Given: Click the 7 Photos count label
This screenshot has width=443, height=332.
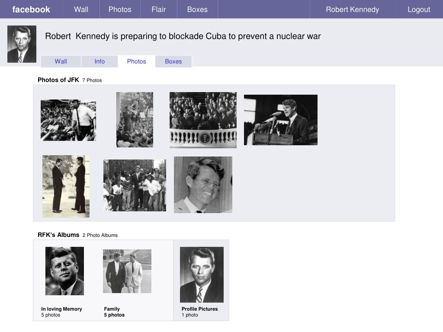Looking at the screenshot, I should tap(92, 80).
